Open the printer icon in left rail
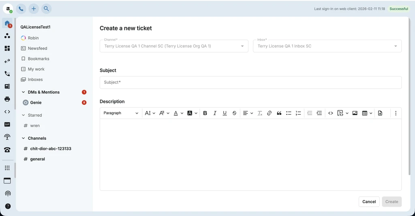Viewport: 415px width, 216px height. (x=7, y=99)
